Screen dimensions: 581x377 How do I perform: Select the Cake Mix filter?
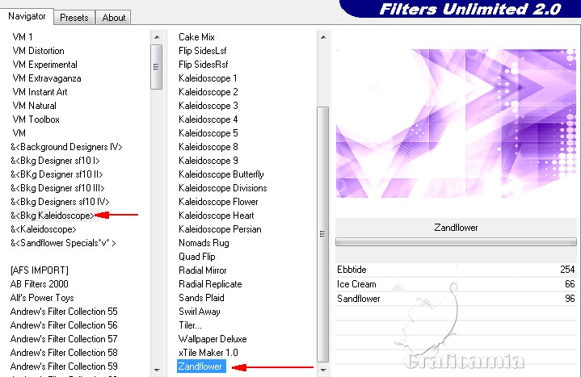[196, 37]
